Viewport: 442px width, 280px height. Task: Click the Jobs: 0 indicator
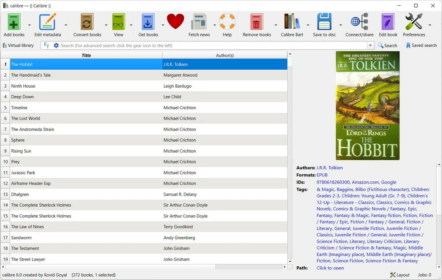point(424,275)
